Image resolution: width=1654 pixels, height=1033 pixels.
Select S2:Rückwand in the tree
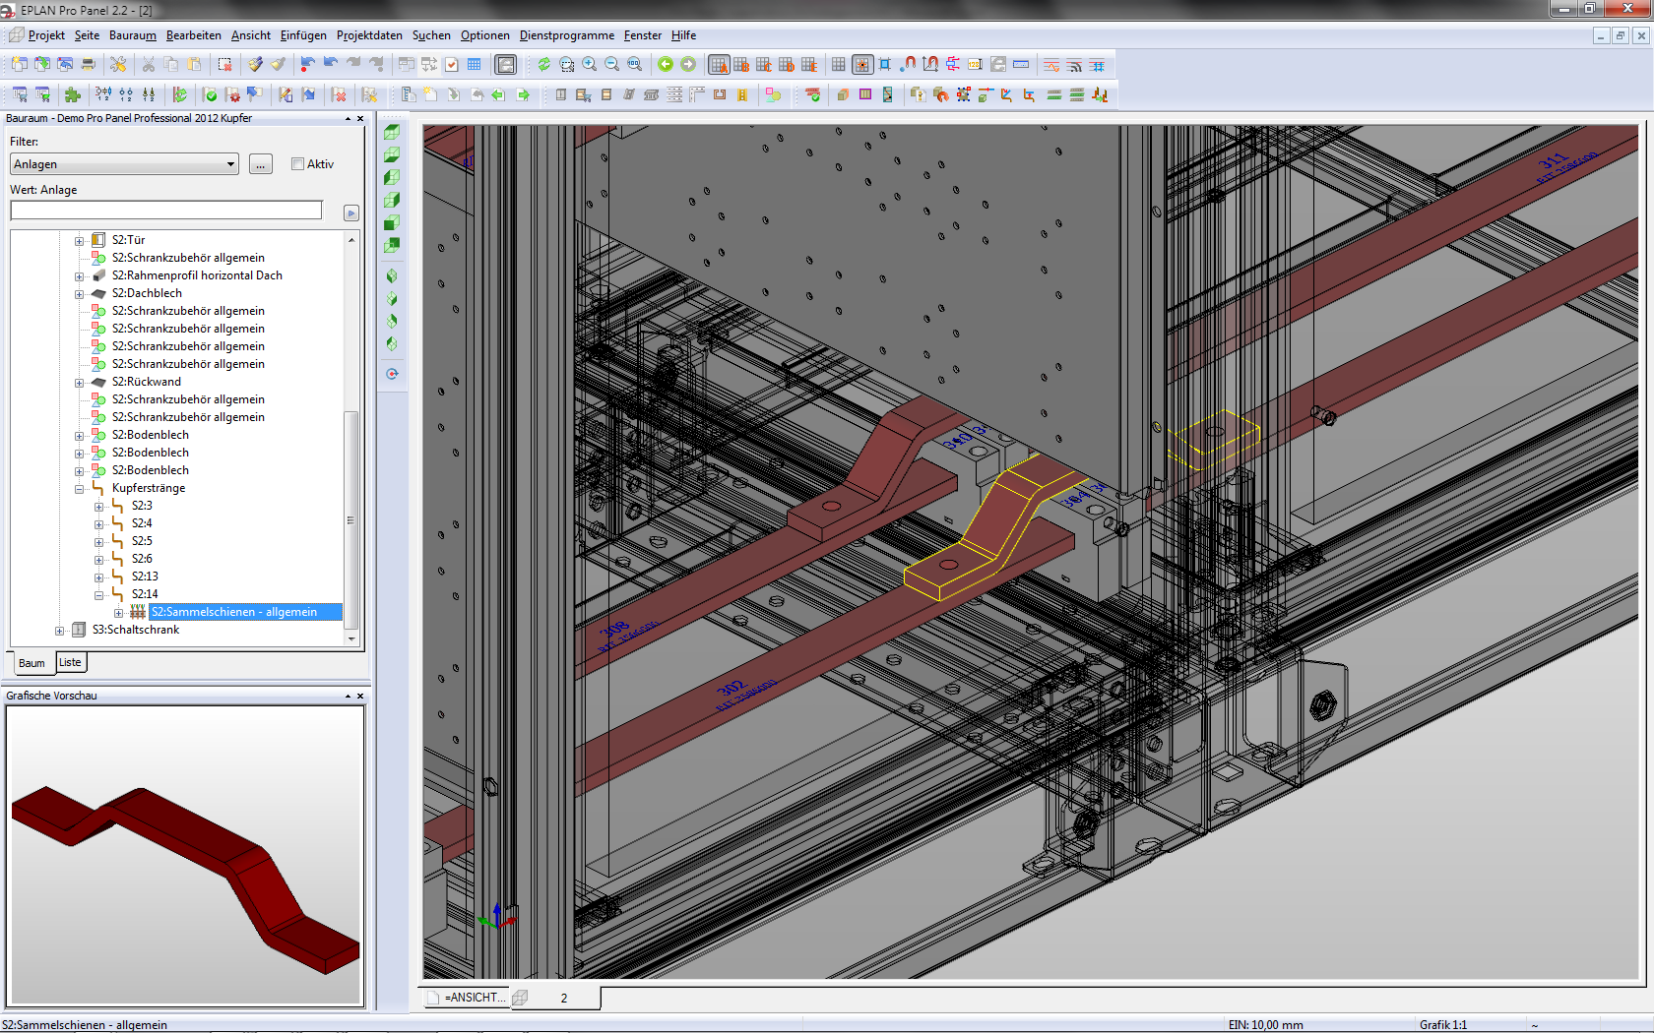coord(146,382)
